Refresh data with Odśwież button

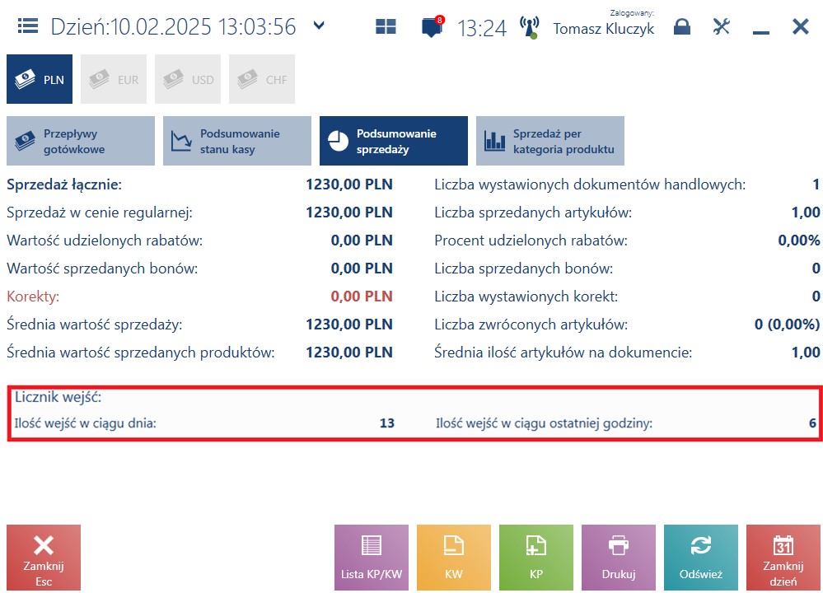pyautogui.click(x=701, y=558)
